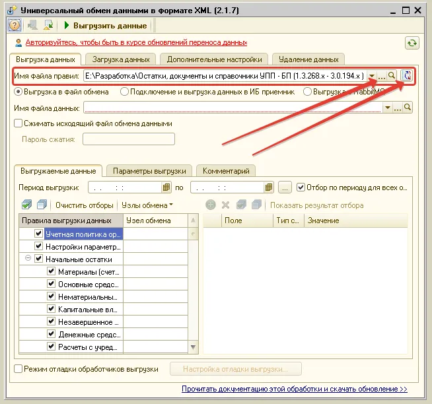Open rules file with the magnifier icon
The width and height of the screenshot is (432, 404).
392,76
